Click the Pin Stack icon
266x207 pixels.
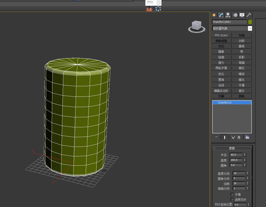[216, 137]
